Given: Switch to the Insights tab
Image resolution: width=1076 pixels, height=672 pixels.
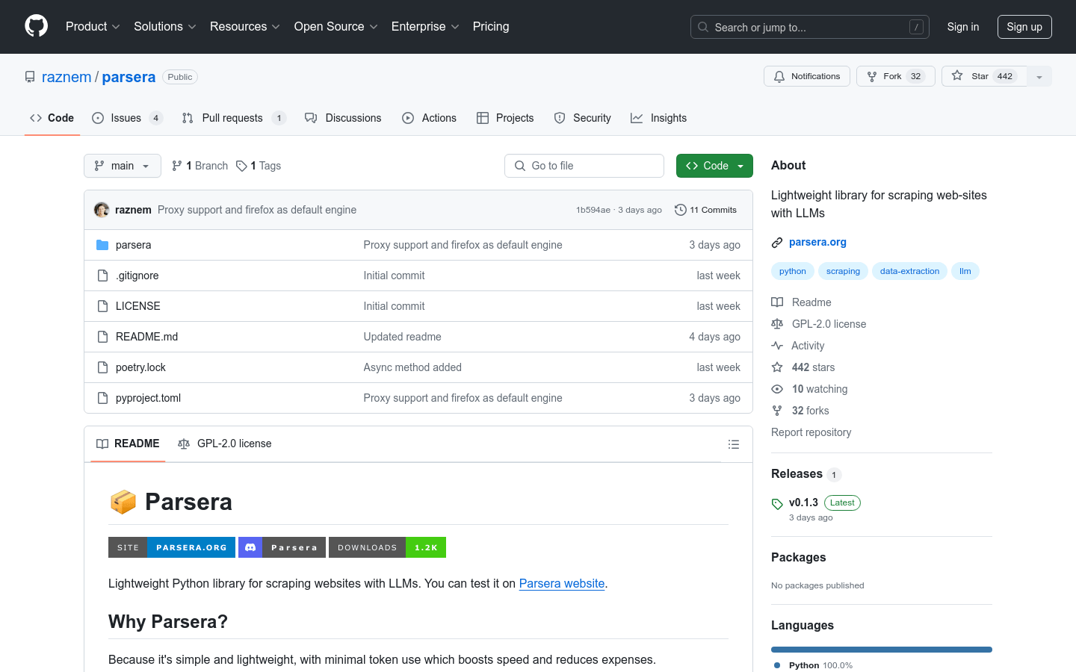Looking at the screenshot, I should (658, 118).
